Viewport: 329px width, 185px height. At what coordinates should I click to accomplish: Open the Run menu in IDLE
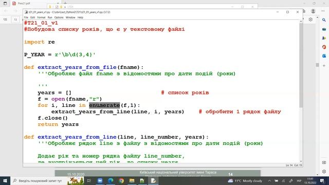50,17
